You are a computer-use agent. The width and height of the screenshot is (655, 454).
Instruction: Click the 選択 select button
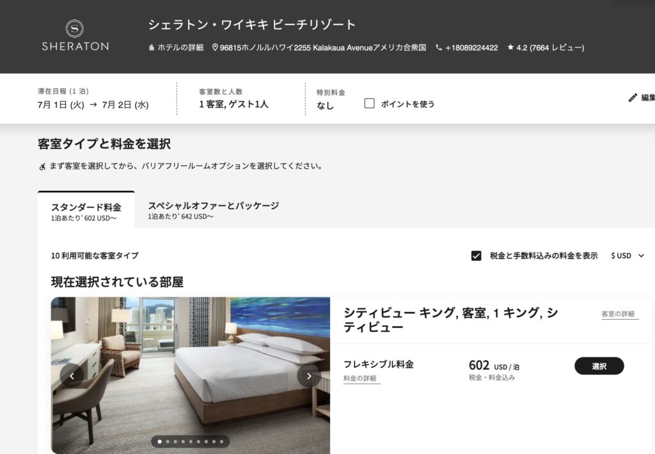(599, 366)
